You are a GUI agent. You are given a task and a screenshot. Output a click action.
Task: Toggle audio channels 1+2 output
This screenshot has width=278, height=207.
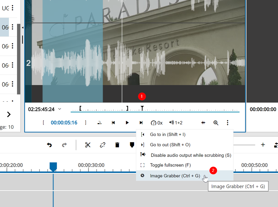[x=176, y=123]
